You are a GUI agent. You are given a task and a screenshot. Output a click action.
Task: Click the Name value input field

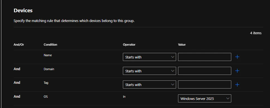205,57
